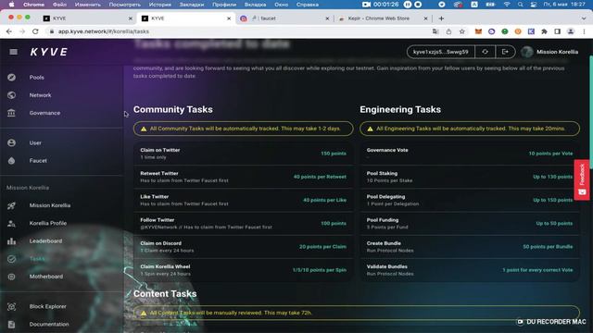Click the Korellia Profile icon
Image resolution: width=593 pixels, height=333 pixels.
coord(12,223)
